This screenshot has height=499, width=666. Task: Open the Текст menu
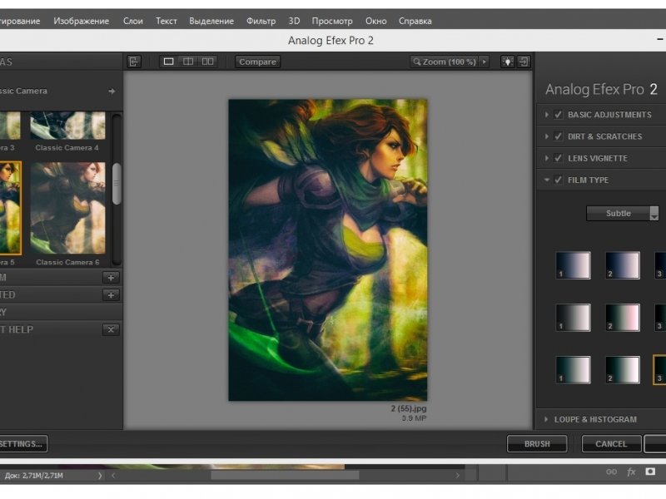coord(166,21)
